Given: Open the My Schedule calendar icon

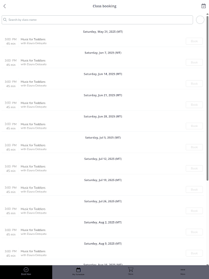Looking at the screenshot, I should 78,270.
